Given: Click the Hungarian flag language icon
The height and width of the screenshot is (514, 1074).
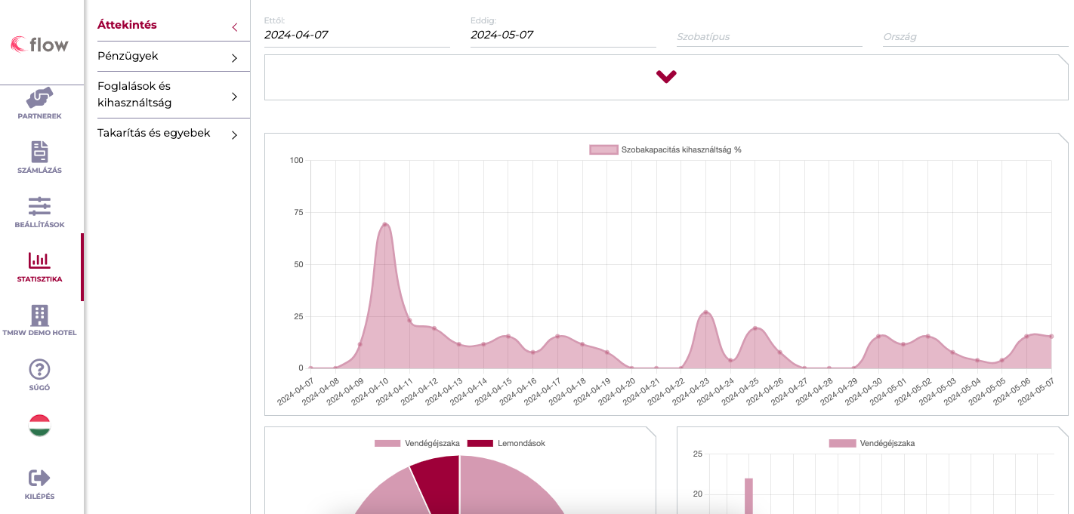Looking at the screenshot, I should [x=39, y=426].
